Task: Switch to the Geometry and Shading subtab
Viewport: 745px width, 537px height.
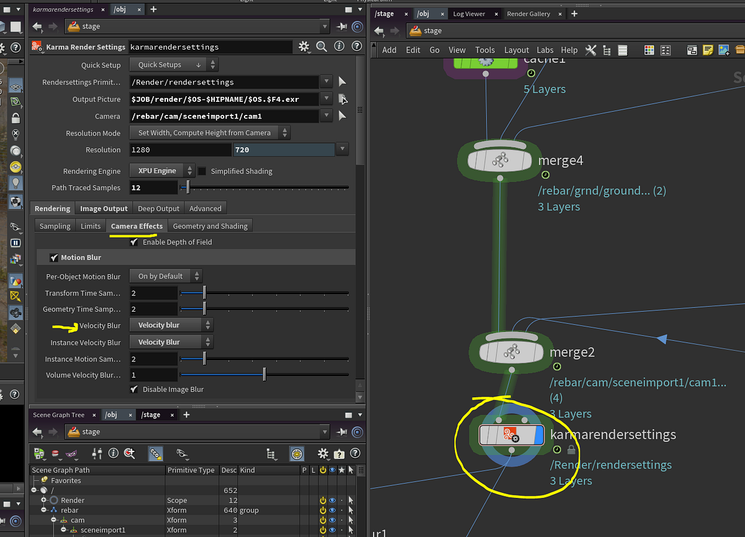Action: (x=210, y=226)
